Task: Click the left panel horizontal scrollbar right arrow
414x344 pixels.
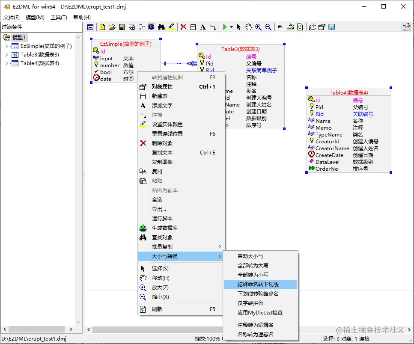Action: point(71,329)
